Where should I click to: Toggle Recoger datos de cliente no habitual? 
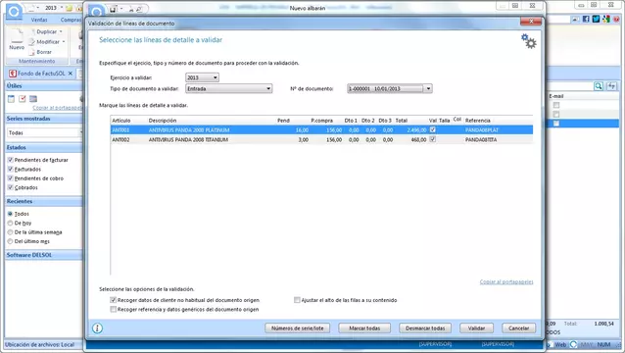point(114,300)
